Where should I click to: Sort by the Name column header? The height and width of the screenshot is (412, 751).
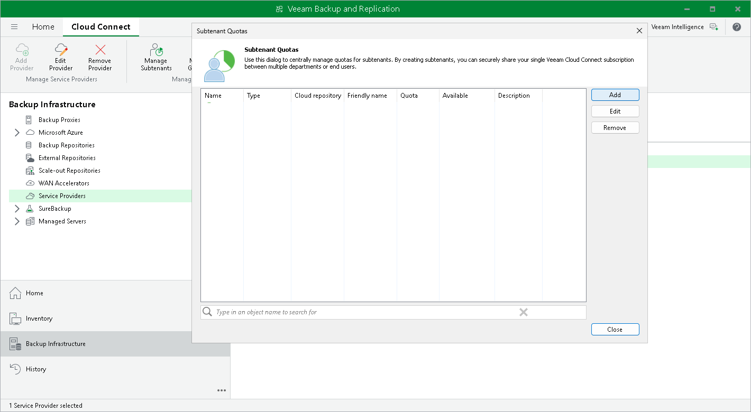222,96
